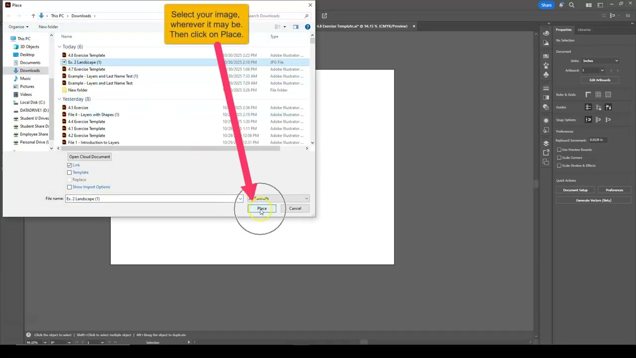Screen dimensions: 636x358
Task: Toggle the Smart Guides icon
Action: pyautogui.click(x=608, y=107)
